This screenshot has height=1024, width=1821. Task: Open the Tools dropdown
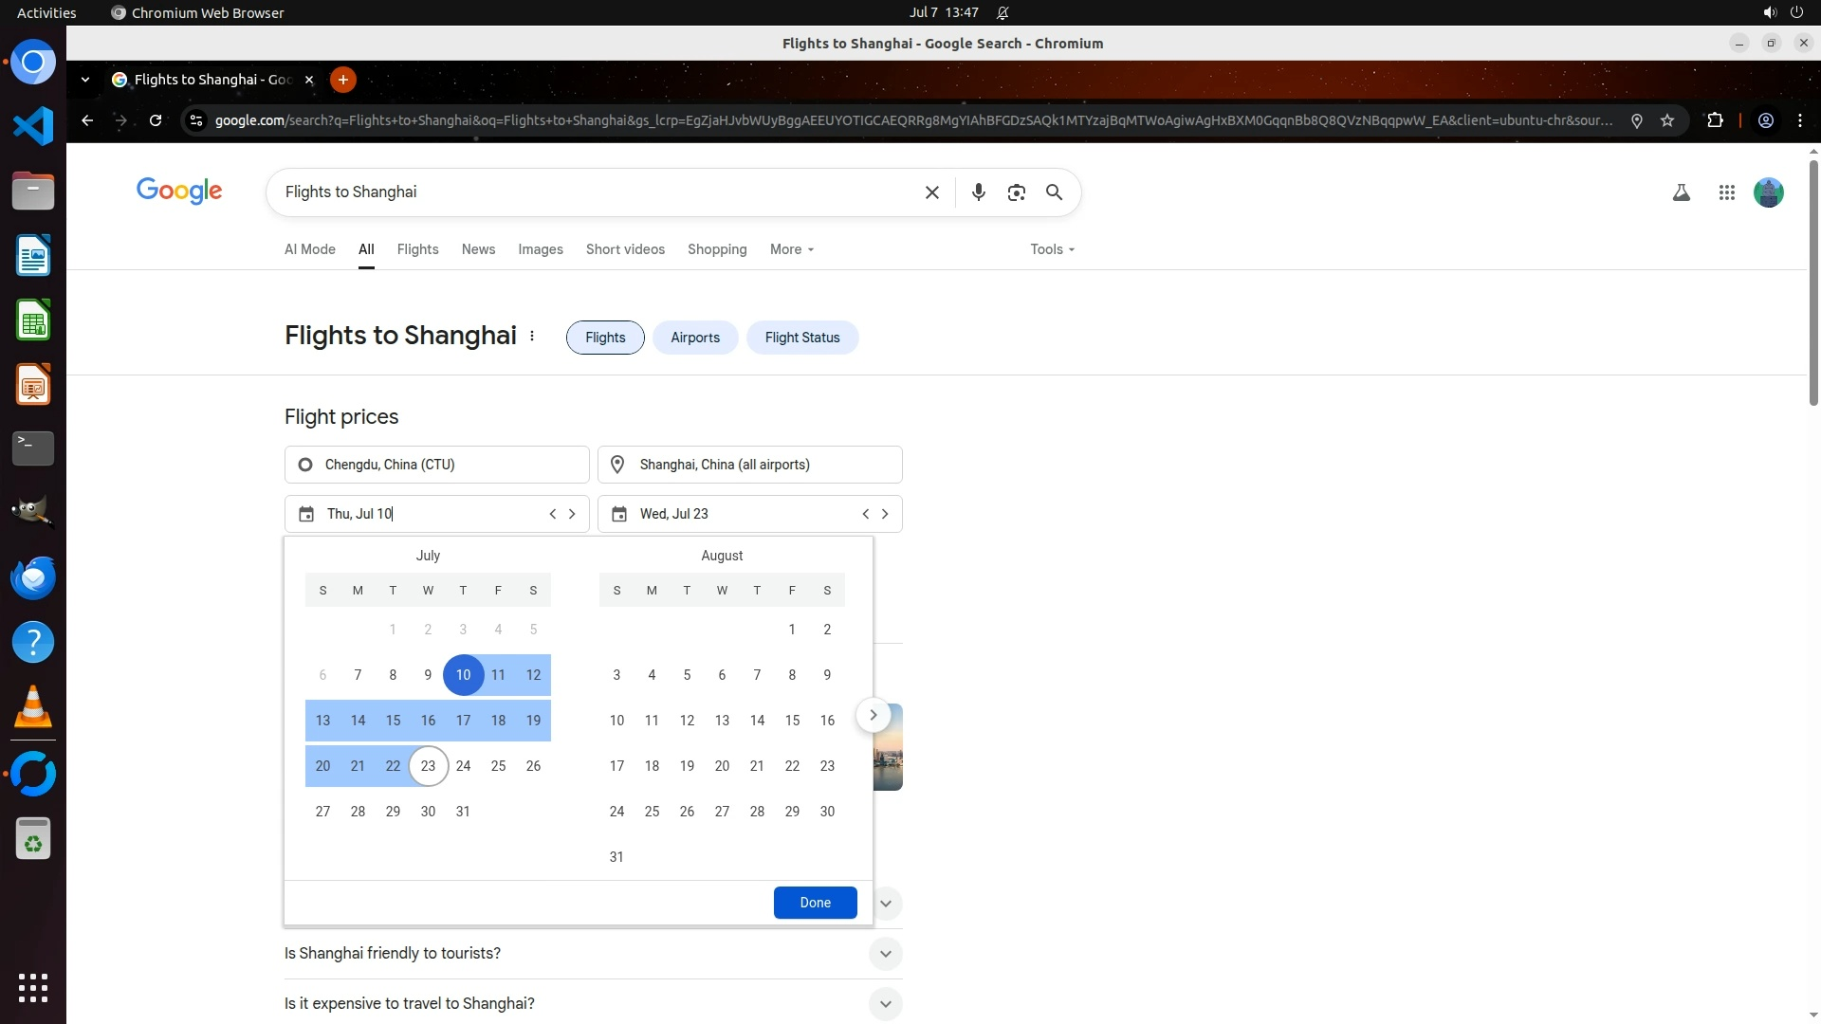coord(1052,249)
